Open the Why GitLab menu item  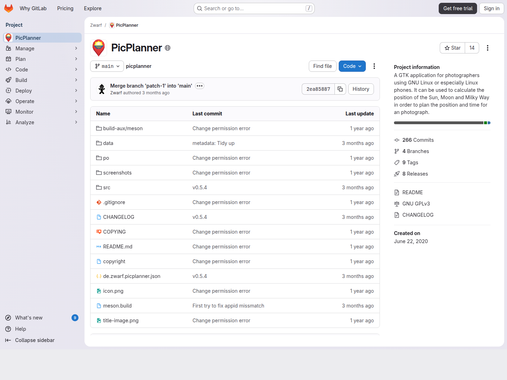(33, 8)
